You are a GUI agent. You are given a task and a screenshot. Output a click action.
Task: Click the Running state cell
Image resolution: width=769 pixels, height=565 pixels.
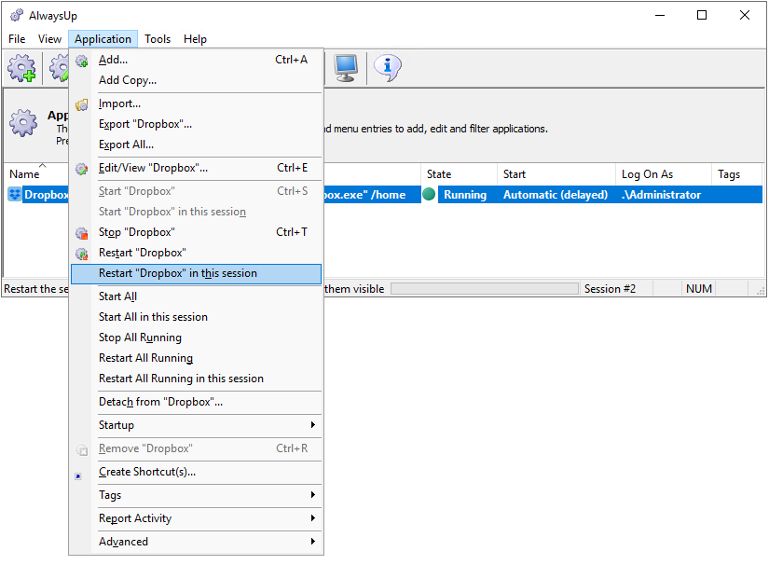pyautogui.click(x=465, y=195)
